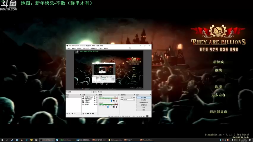
Task: Remove source with the sources minus icon
Action: point(85,114)
